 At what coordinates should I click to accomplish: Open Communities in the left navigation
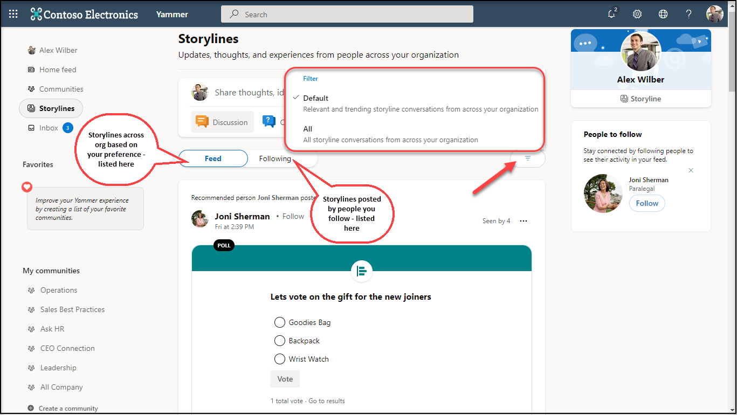click(61, 89)
